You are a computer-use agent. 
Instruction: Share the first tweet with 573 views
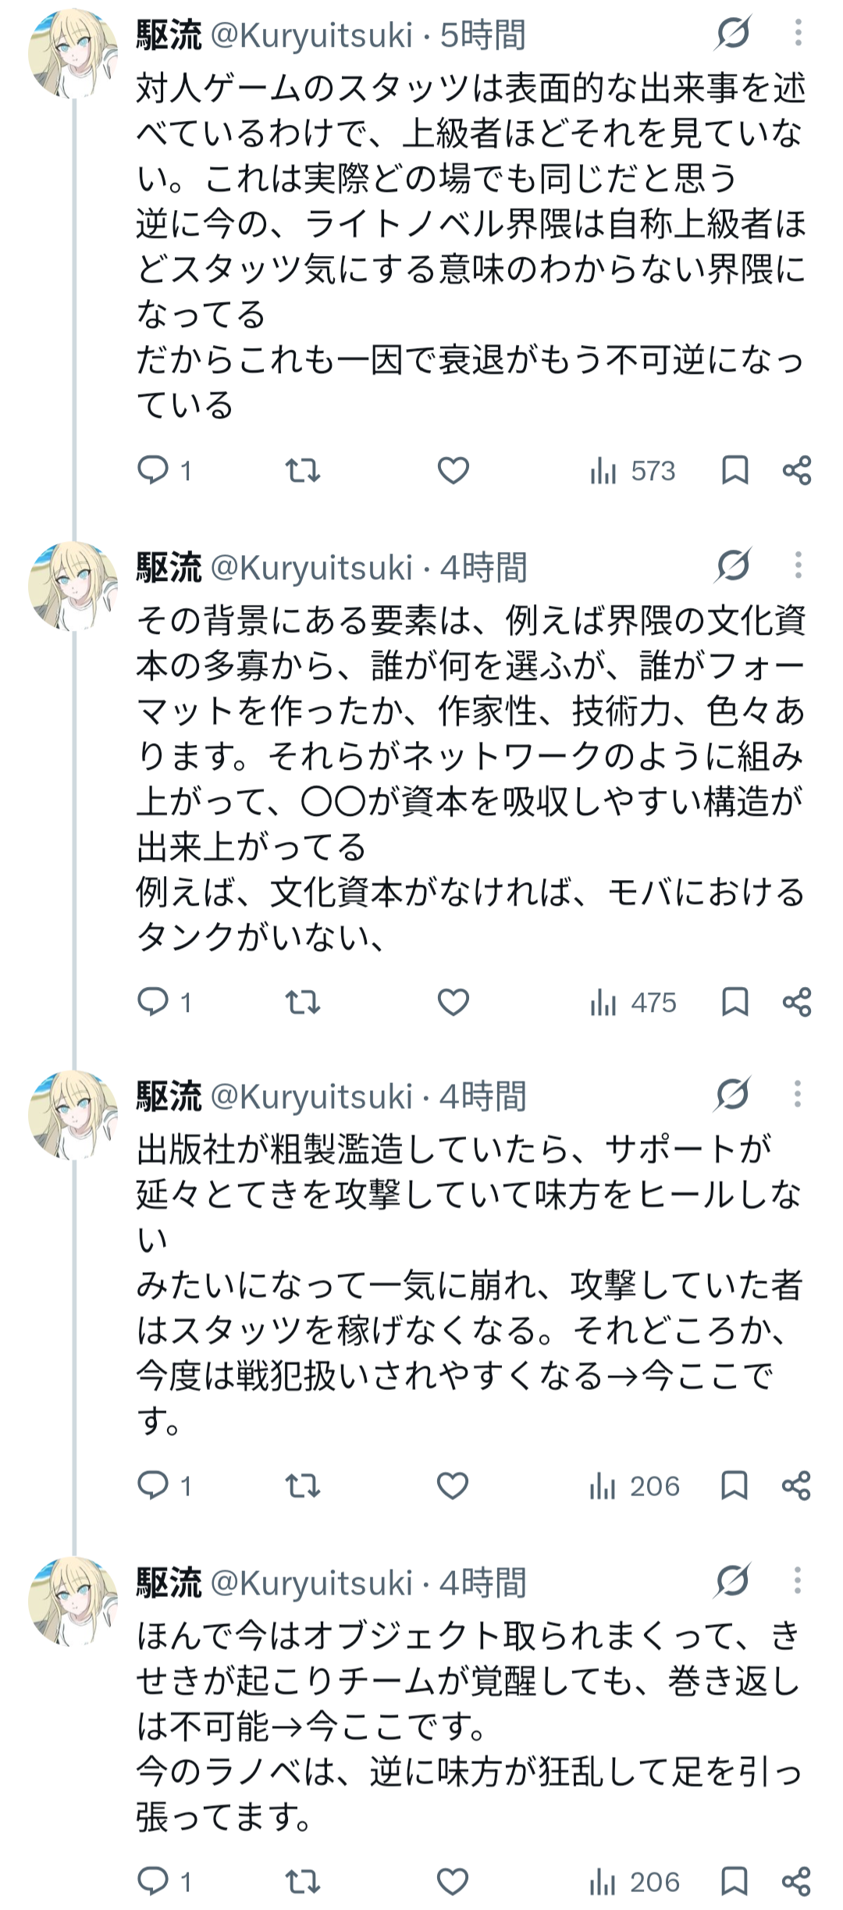click(797, 471)
